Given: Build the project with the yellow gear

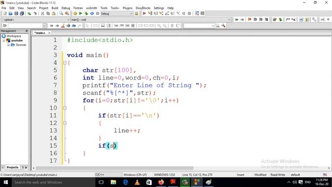Looking at the screenshot, I should 75,14.
